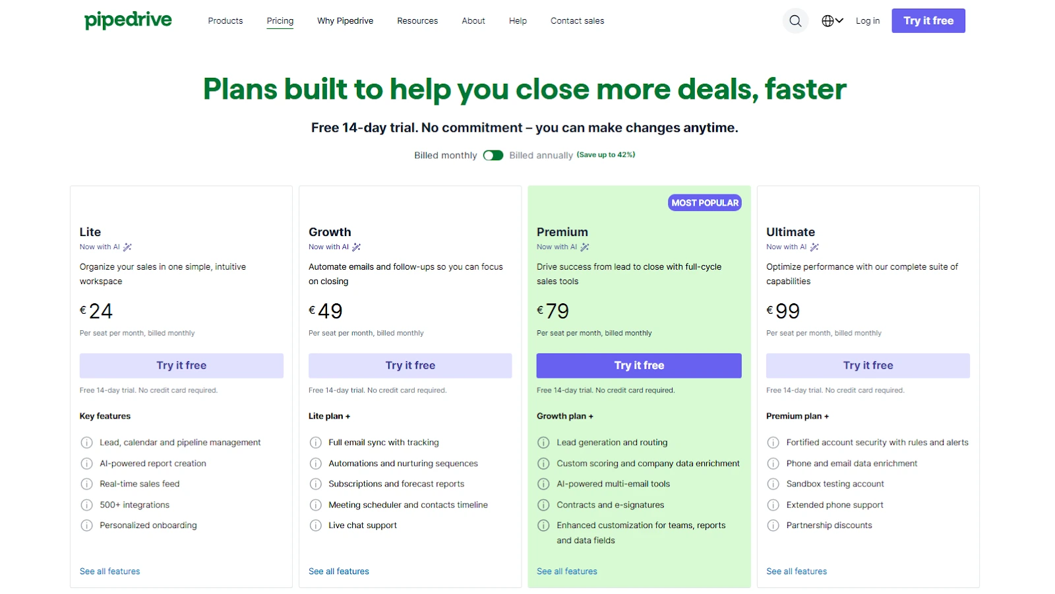The height and width of the screenshot is (594, 1055).
Task: Click the Ultimate plan €99 price
Action: pos(783,311)
